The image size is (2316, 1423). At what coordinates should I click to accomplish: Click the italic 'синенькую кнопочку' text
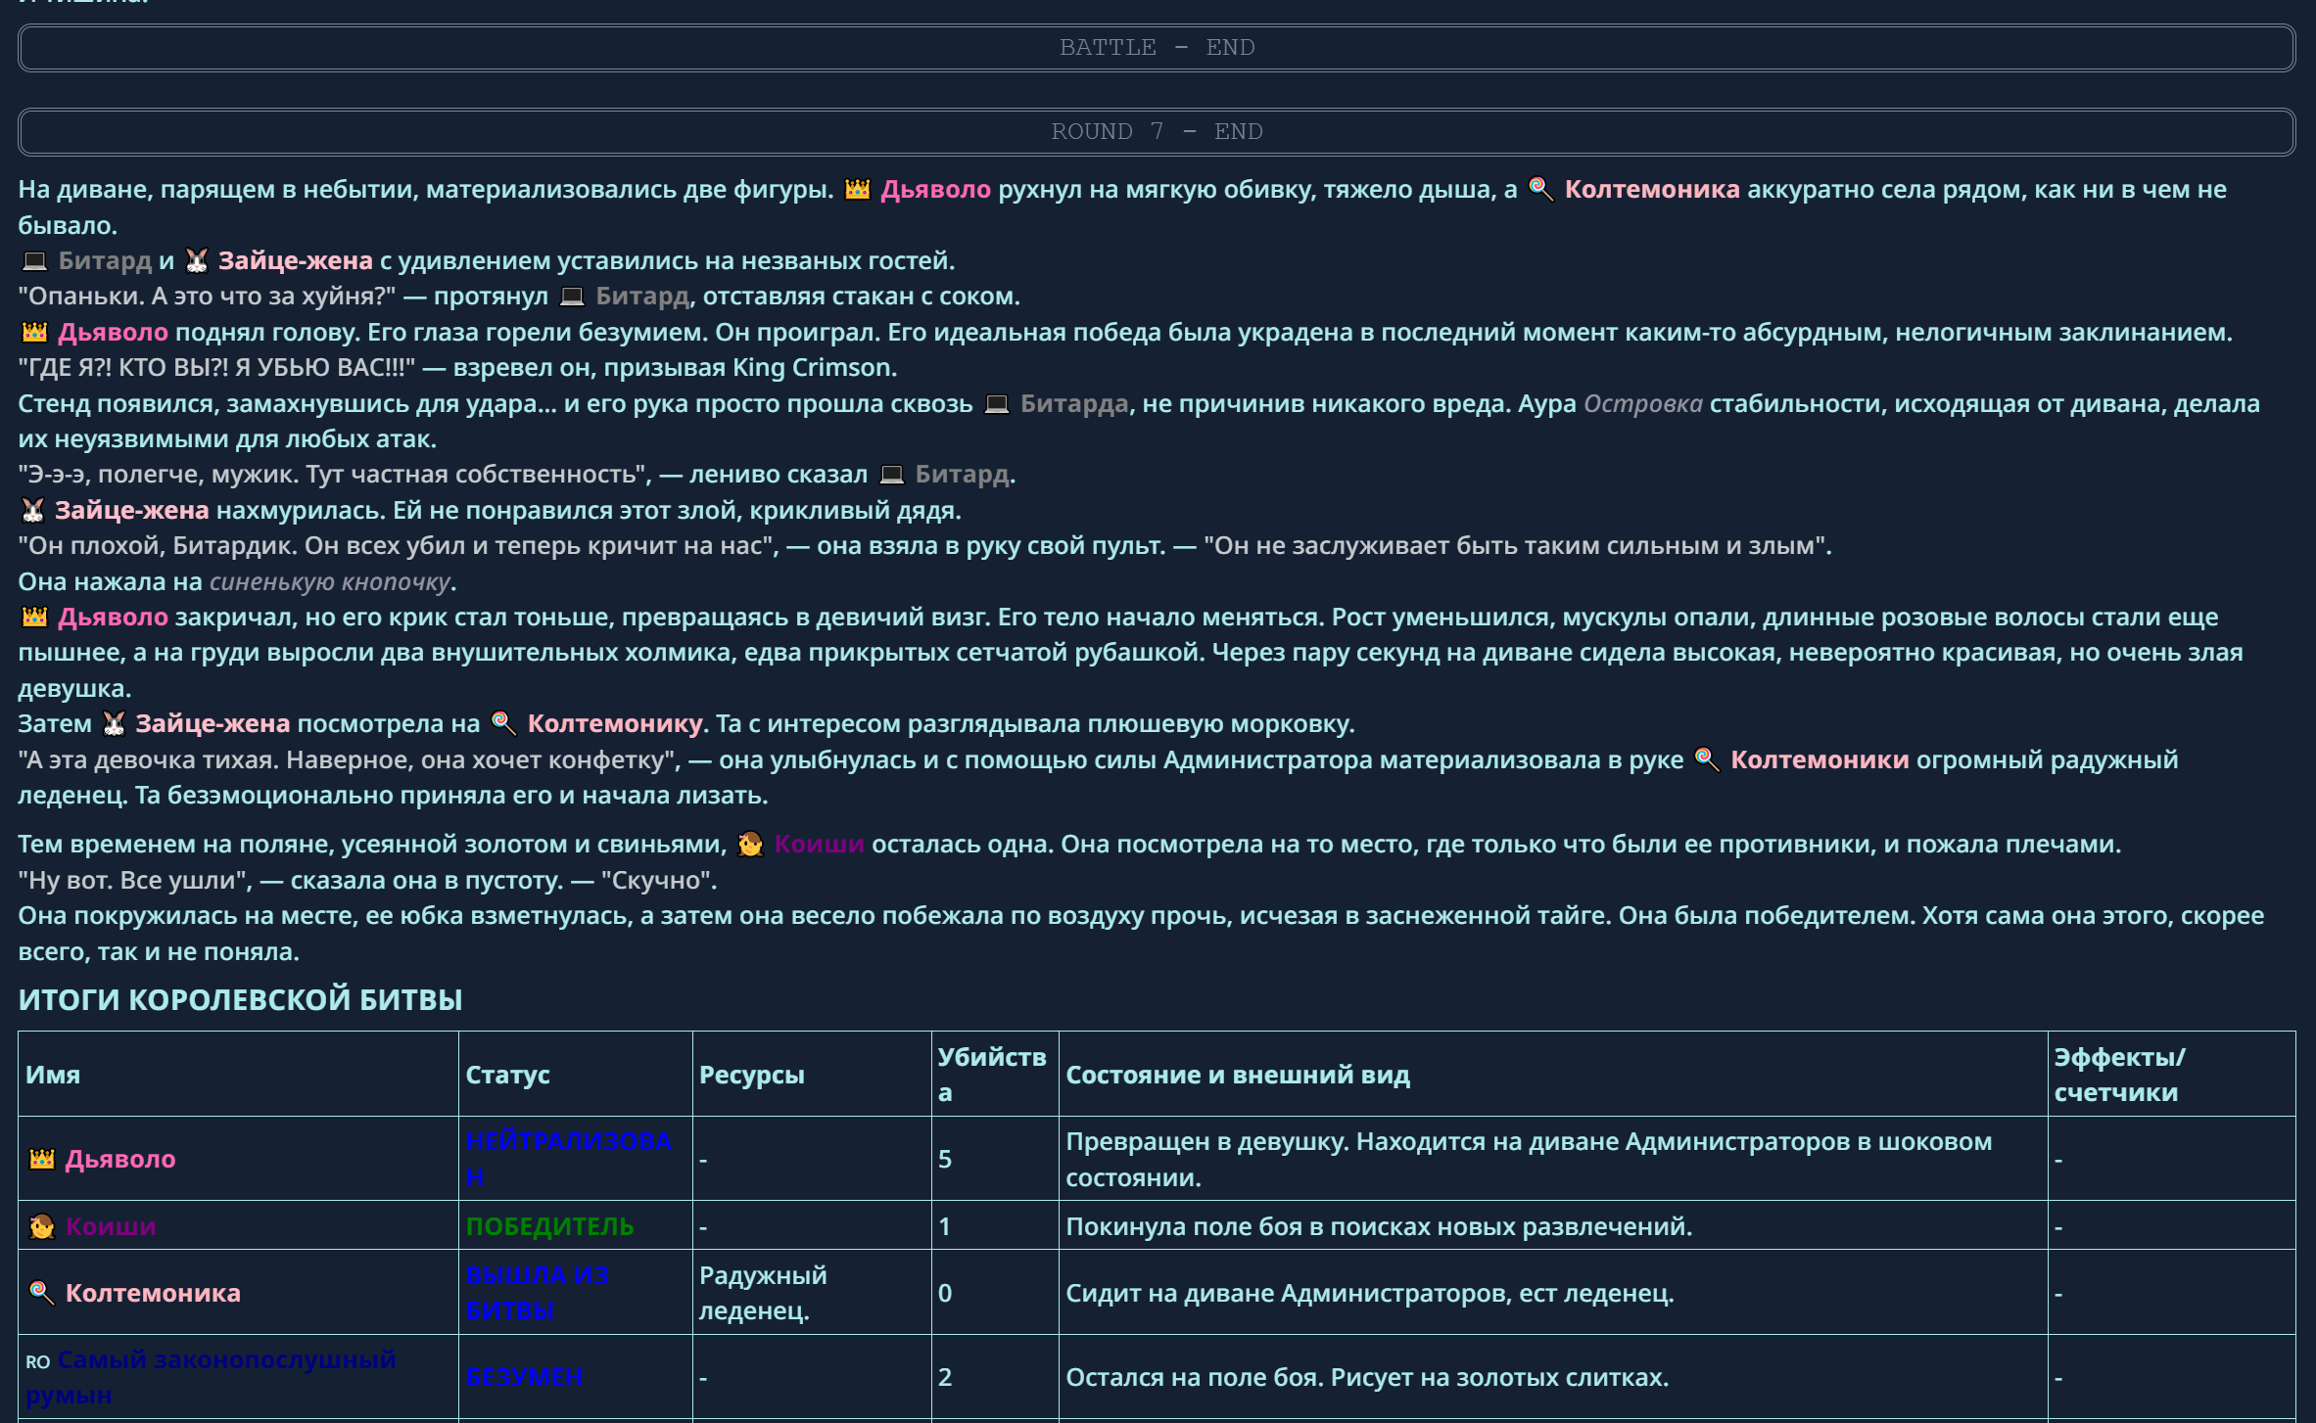click(330, 581)
